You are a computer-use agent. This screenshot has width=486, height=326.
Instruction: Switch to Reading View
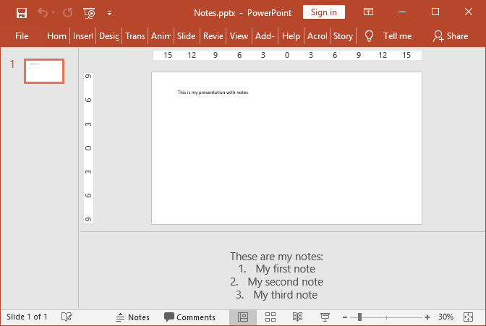[x=297, y=317]
